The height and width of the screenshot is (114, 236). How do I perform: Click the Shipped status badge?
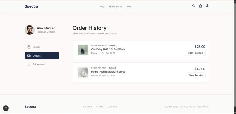[112, 45]
